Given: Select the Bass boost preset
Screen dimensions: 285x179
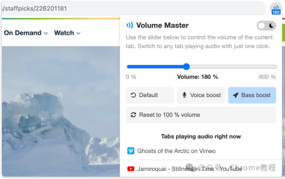Looking at the screenshot, I should tap(252, 95).
